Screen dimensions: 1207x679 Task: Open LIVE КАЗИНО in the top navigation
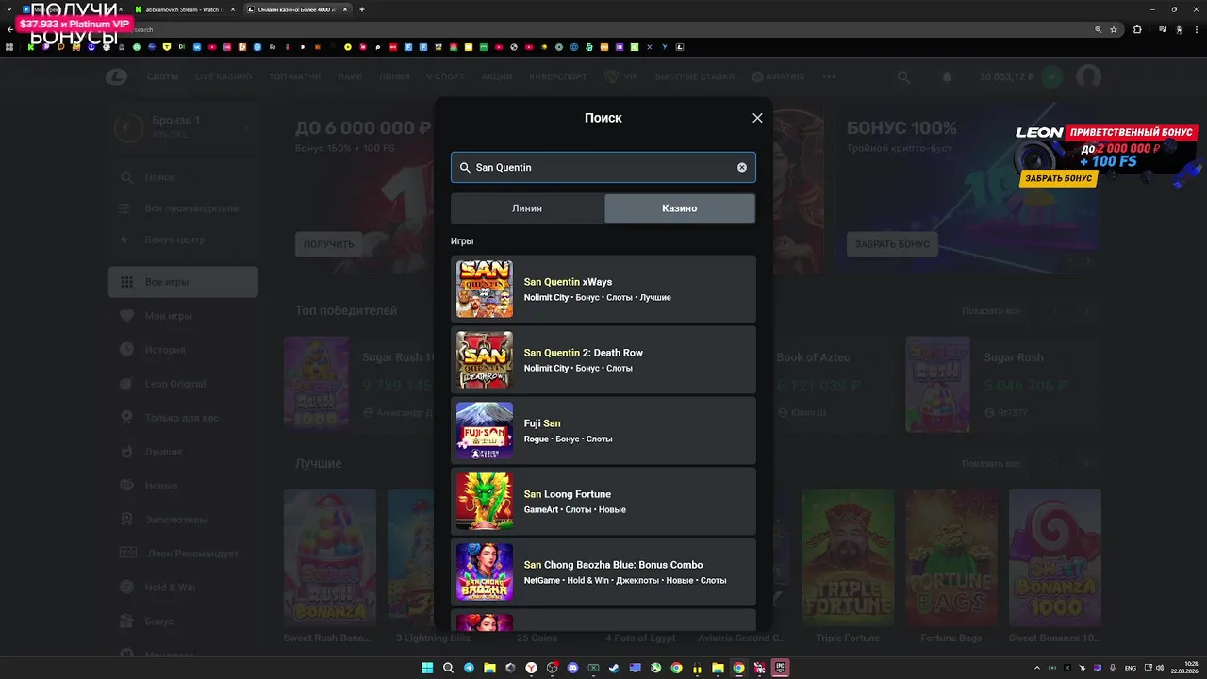tap(223, 77)
